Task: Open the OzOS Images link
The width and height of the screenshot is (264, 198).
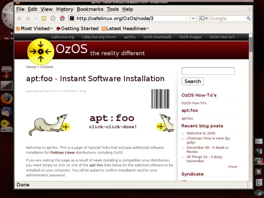Action: coord(190,37)
